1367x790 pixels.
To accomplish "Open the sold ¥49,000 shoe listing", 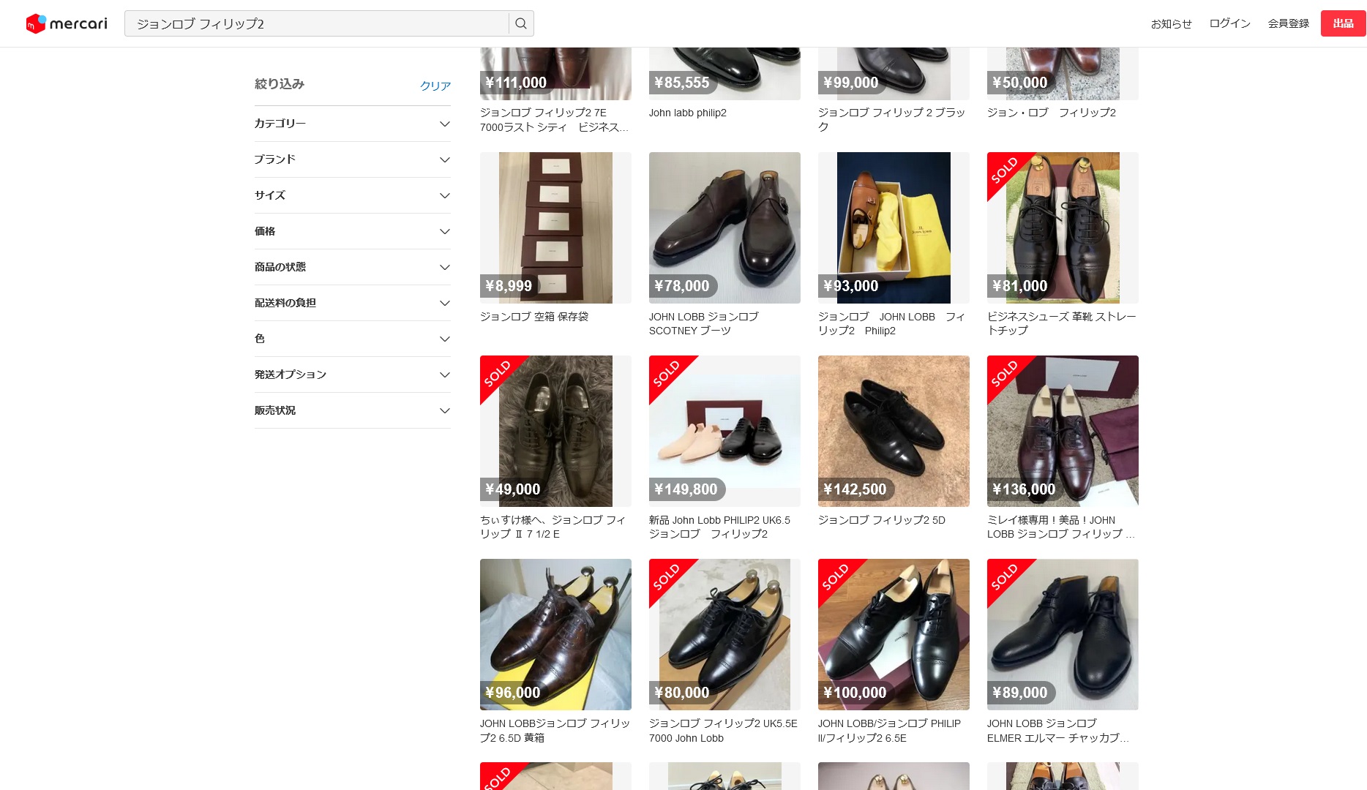I will [x=555, y=431].
